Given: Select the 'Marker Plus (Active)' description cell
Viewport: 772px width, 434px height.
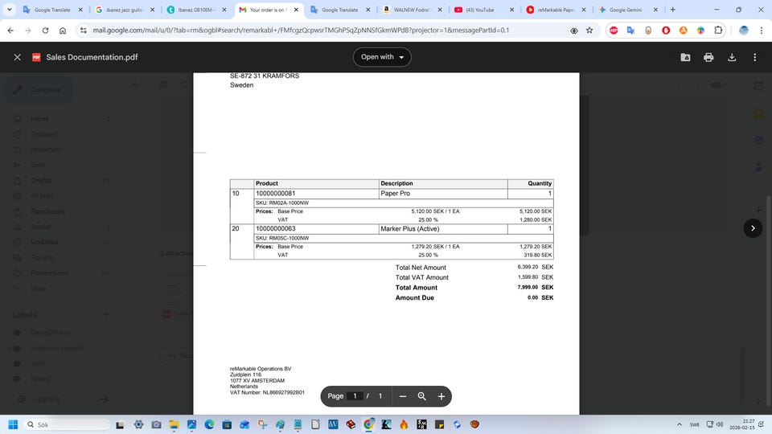Looking at the screenshot, I should 442,229.
